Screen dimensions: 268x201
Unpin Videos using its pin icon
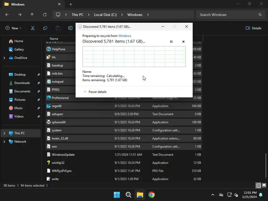(39, 116)
